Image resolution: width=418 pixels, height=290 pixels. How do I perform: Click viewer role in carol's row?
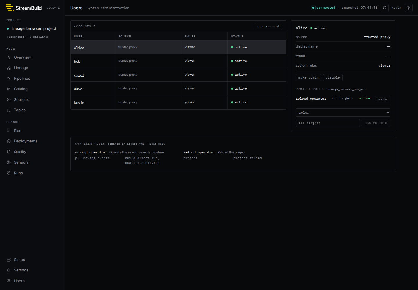[190, 75]
